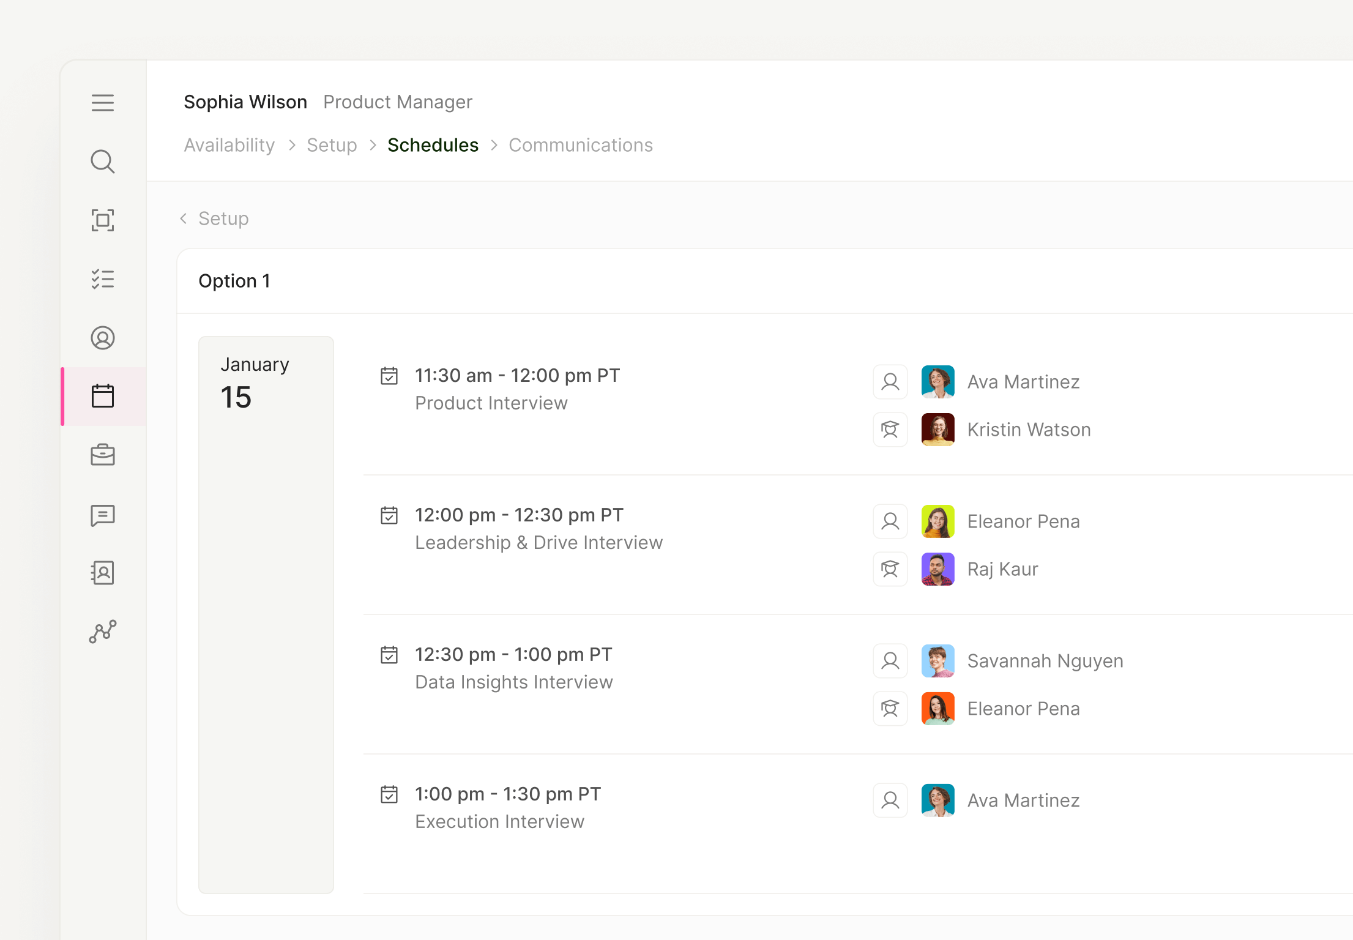Click calendar-check icon for 1:00 pm slot
The width and height of the screenshot is (1353, 940).
(x=389, y=794)
